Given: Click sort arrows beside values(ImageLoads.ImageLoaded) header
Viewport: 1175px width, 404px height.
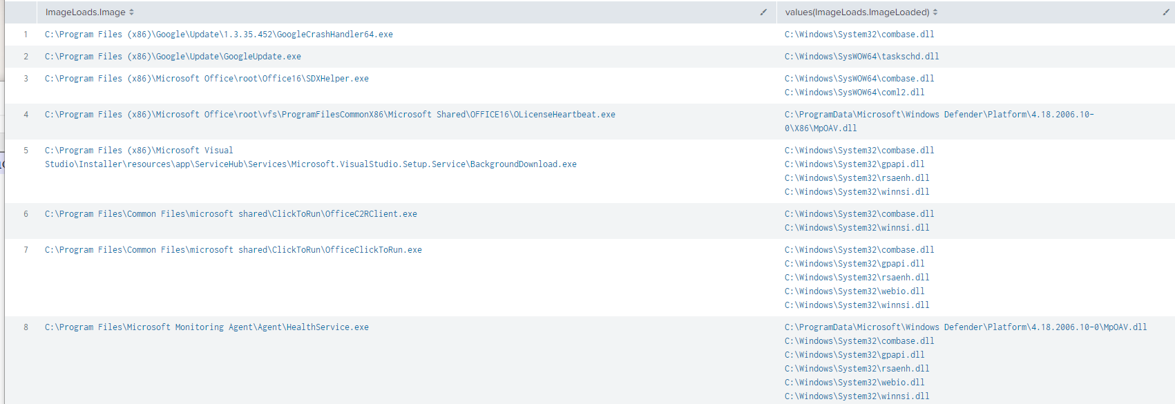Looking at the screenshot, I should click(935, 12).
